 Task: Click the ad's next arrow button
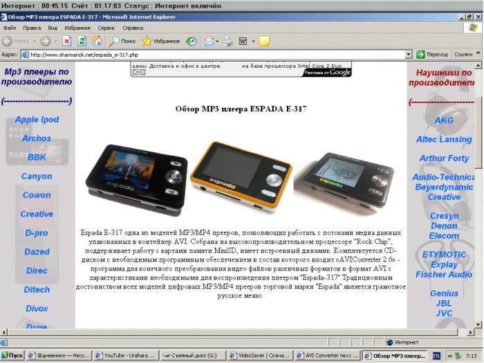[x=142, y=72]
